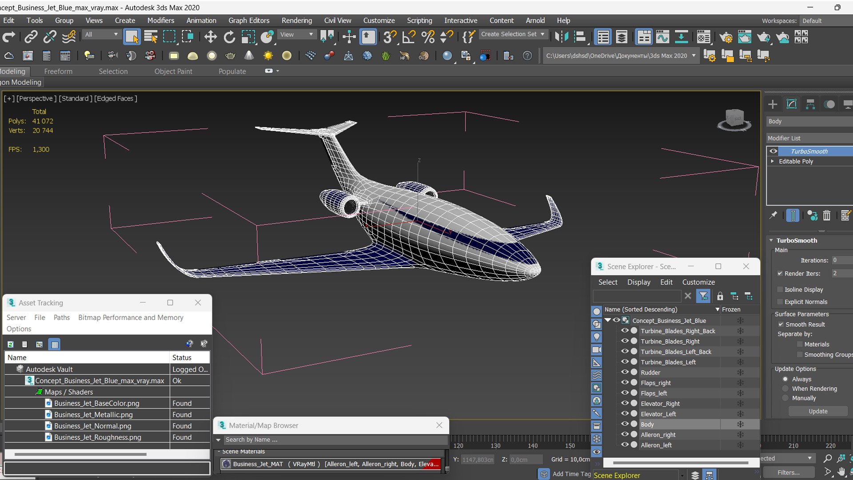Click Business_Jet_MAT material swatch
This screenshot has height=480, width=853.
(x=227, y=464)
